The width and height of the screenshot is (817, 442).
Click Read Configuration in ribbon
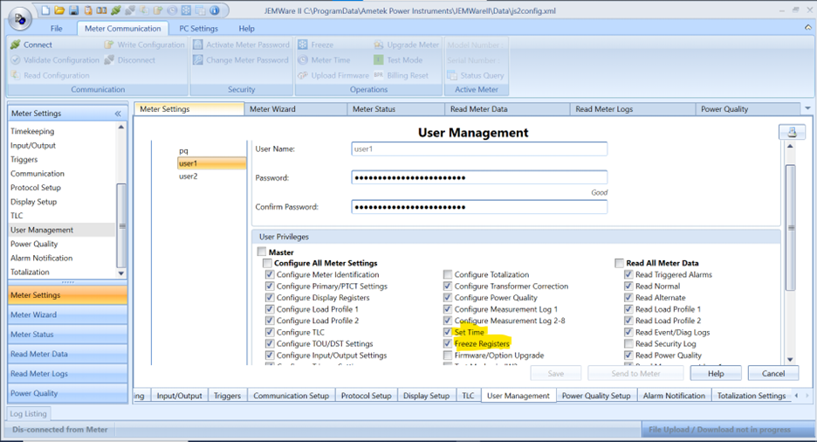tap(50, 76)
